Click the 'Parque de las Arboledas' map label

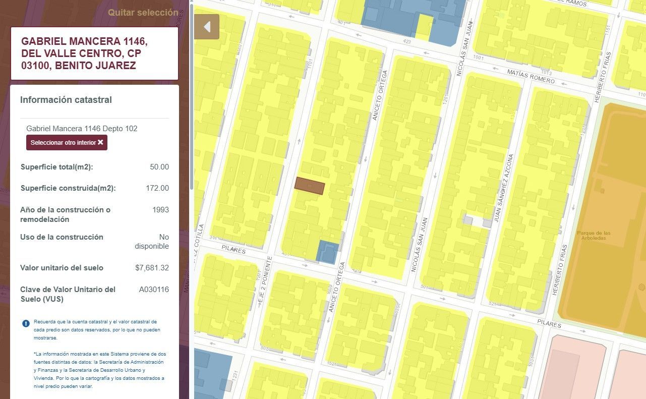[594, 236]
